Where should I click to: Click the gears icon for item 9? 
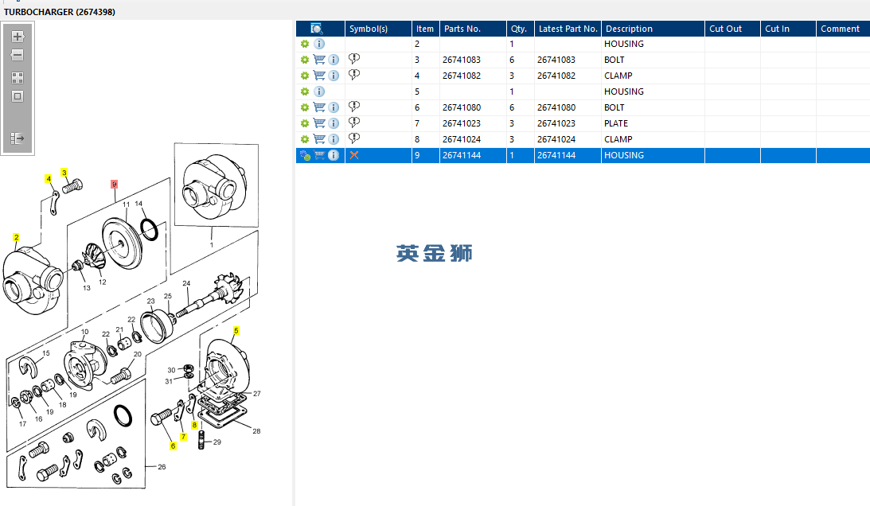point(305,155)
